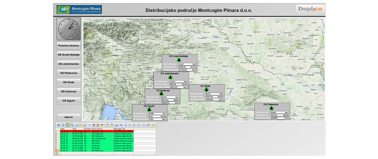Click the green status triangle of OS Karlovac
The height and width of the screenshot is (159, 378).
(x=161, y=94)
